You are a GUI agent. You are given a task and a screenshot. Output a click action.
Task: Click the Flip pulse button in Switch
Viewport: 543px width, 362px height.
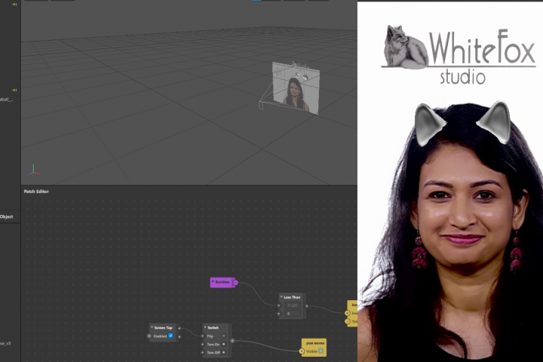point(224,336)
